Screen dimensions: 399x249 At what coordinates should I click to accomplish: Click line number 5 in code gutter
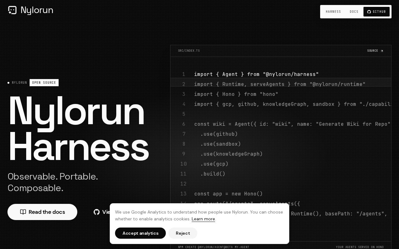184,114
